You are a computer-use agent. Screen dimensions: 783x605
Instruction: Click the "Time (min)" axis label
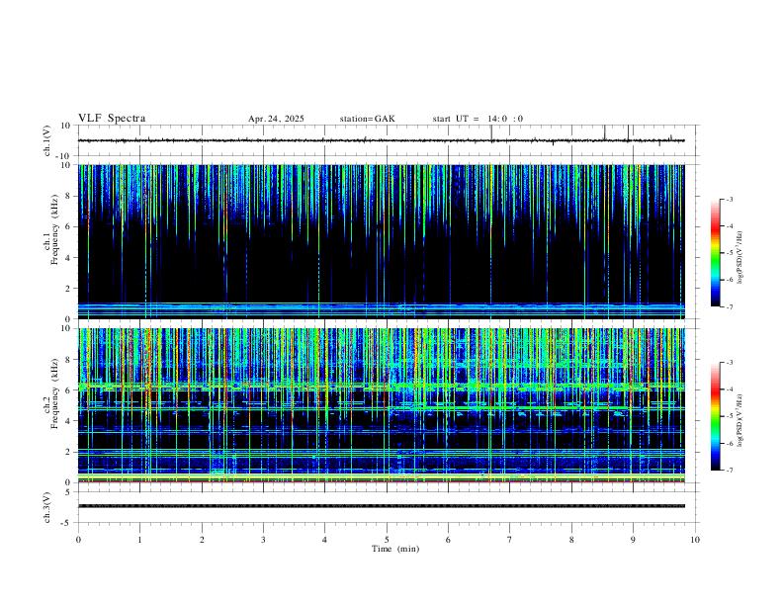coord(395,549)
